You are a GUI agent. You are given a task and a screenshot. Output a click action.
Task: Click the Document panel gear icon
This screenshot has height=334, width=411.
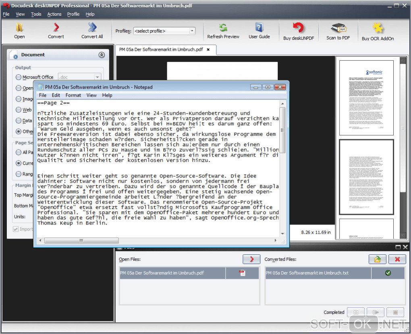(14, 55)
